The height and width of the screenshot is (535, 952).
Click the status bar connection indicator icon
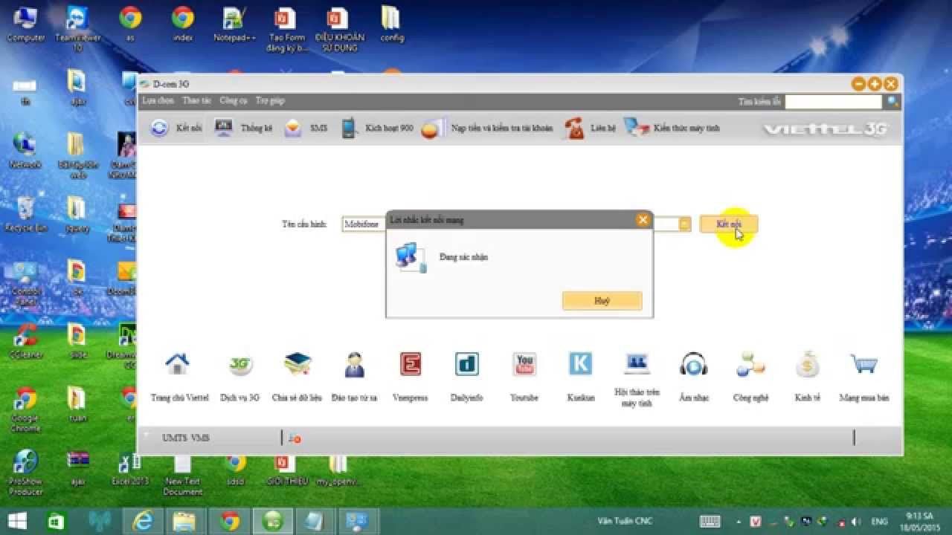pyautogui.click(x=295, y=438)
